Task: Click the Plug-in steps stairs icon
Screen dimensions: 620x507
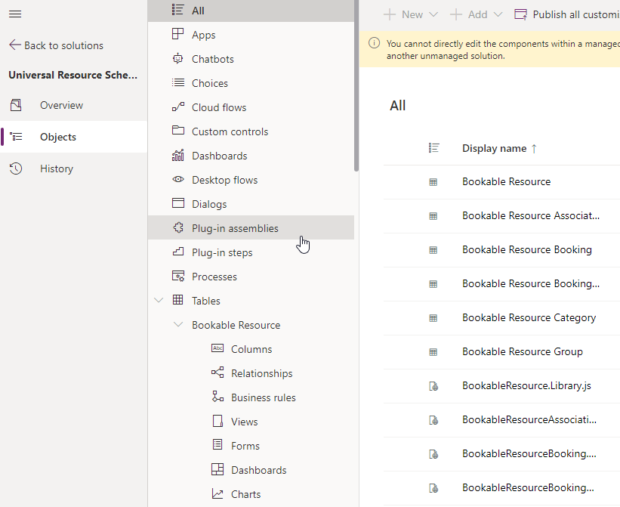Action: 177,252
